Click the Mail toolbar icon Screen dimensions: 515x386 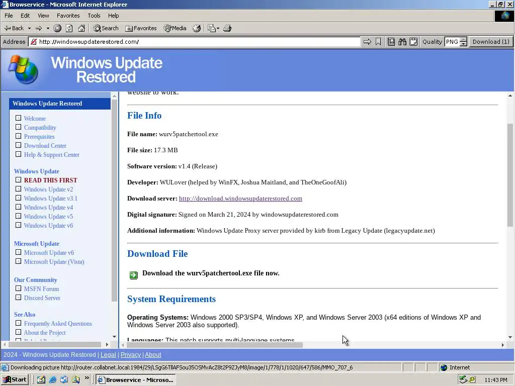click(212, 28)
